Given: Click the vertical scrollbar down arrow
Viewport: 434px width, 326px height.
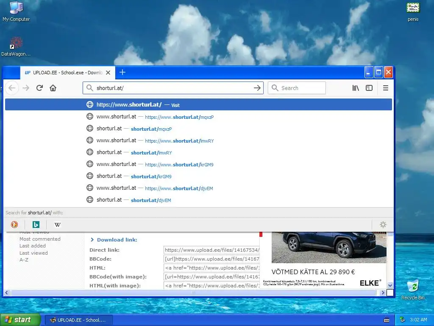Looking at the screenshot, I should click(390, 285).
